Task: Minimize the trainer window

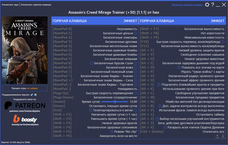Action: click(218, 6)
